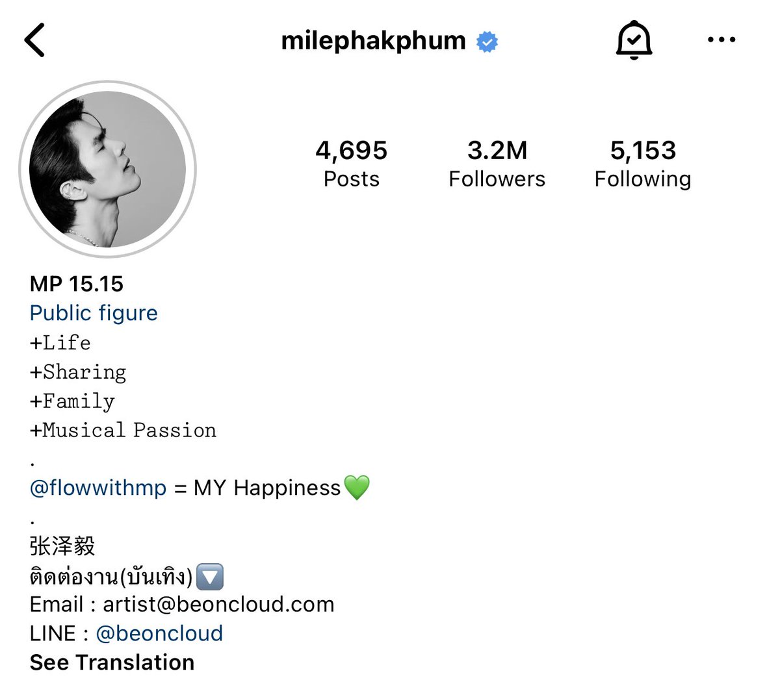Tap the Thai contact text line
780x682 pixels.
point(111,576)
